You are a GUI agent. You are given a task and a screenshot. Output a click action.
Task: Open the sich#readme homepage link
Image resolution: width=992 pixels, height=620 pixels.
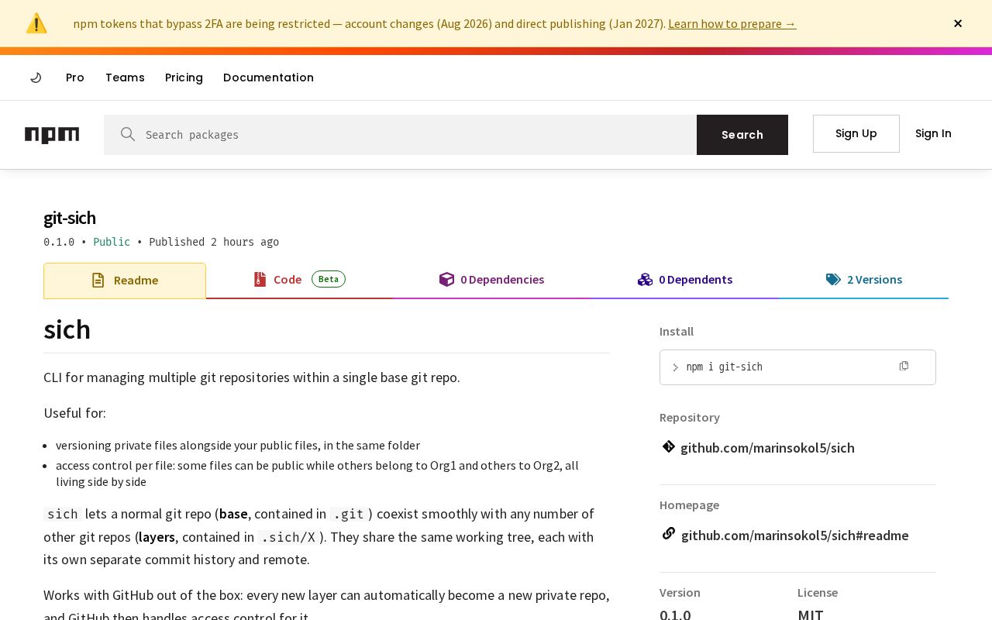click(x=794, y=536)
